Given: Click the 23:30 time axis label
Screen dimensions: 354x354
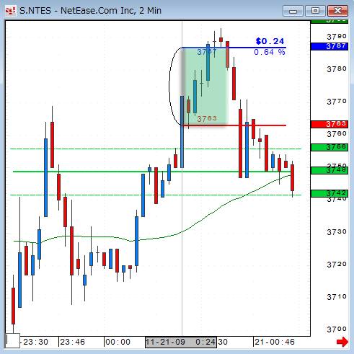Looking at the screenshot, I should pos(35,342).
